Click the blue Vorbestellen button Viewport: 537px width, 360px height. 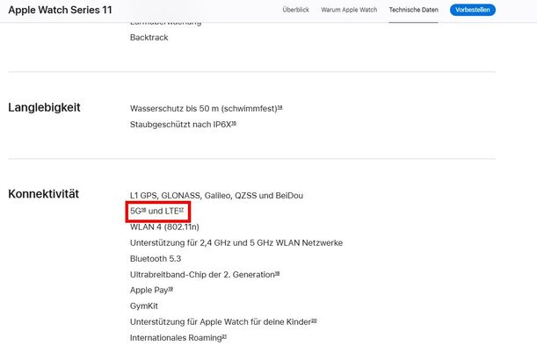(473, 10)
